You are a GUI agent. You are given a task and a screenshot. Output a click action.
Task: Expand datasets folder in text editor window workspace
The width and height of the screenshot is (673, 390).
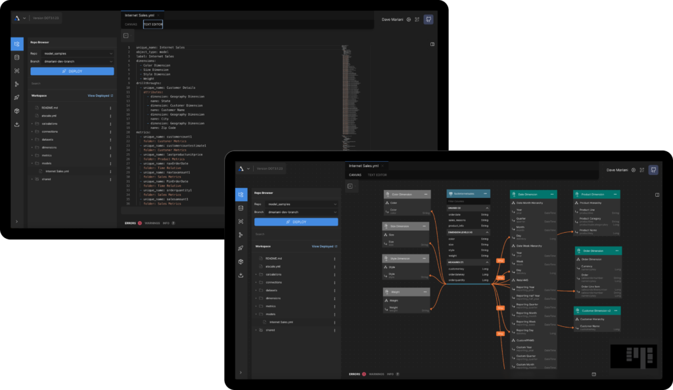[x=32, y=139]
